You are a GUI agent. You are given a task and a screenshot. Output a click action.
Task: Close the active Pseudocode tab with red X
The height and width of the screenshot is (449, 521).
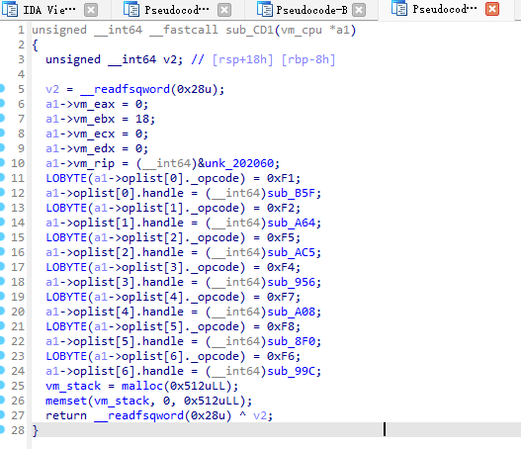(x=492, y=9)
